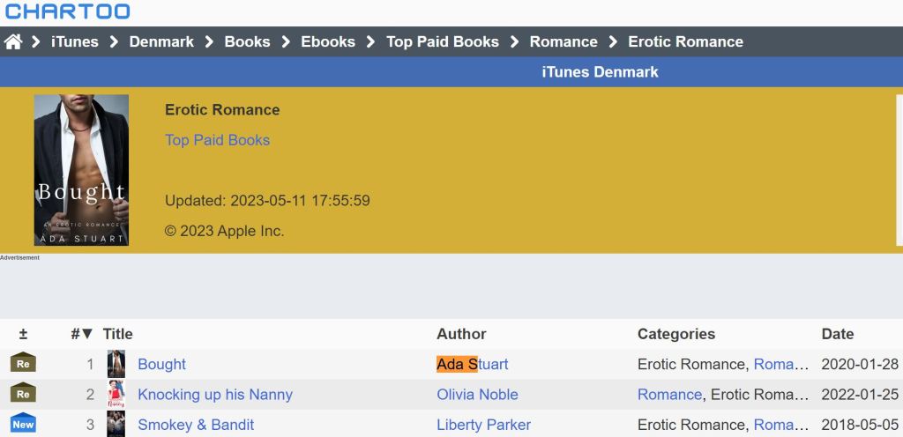Image resolution: width=903 pixels, height=437 pixels.
Task: Open the Bought cover thumbnail in row 1
Action: click(116, 364)
